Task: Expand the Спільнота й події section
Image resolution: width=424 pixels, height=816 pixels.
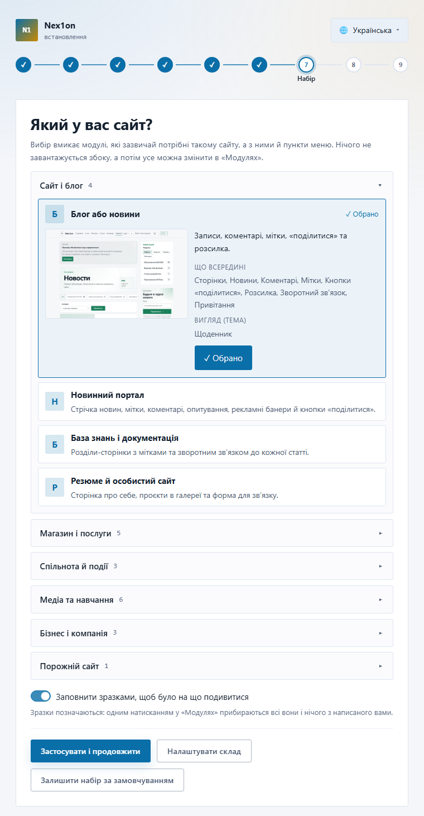Action: click(212, 566)
